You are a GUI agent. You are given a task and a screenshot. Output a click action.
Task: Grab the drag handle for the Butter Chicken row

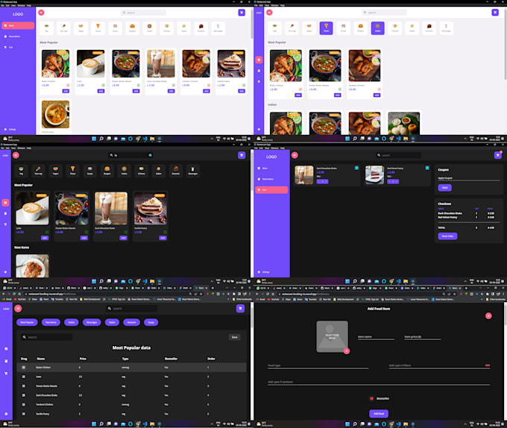(24, 368)
